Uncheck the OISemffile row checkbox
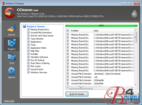 [x=68, y=83]
